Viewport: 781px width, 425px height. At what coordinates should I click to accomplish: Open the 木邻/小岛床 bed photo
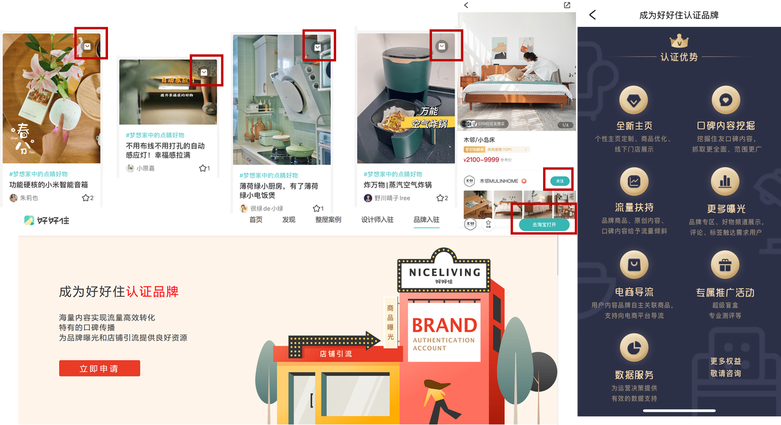tap(517, 71)
